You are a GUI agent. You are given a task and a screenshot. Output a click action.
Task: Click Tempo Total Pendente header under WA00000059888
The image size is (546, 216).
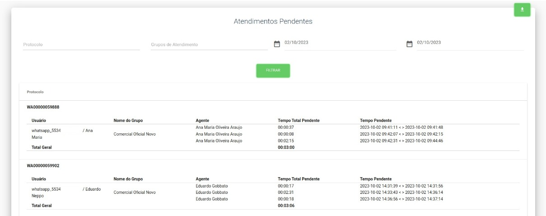pyautogui.click(x=299, y=121)
